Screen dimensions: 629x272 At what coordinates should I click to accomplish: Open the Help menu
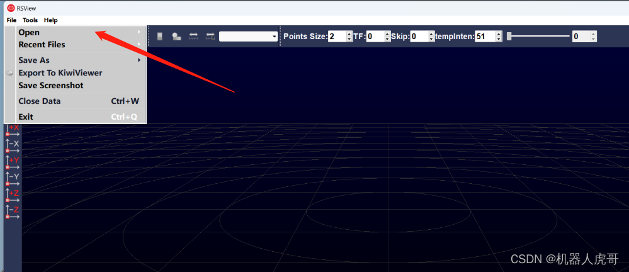click(51, 20)
